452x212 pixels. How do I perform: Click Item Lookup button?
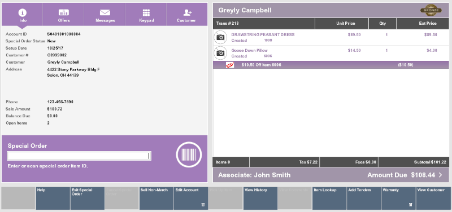click(x=329, y=198)
